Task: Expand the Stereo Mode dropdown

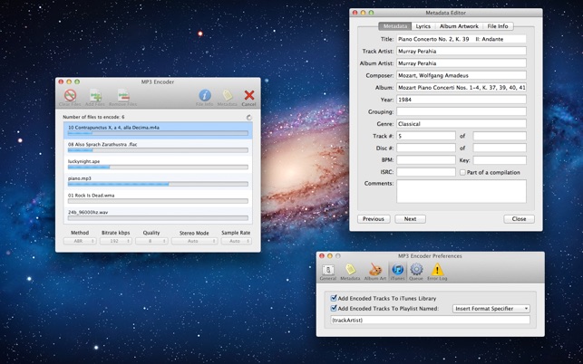Action: tap(195, 241)
